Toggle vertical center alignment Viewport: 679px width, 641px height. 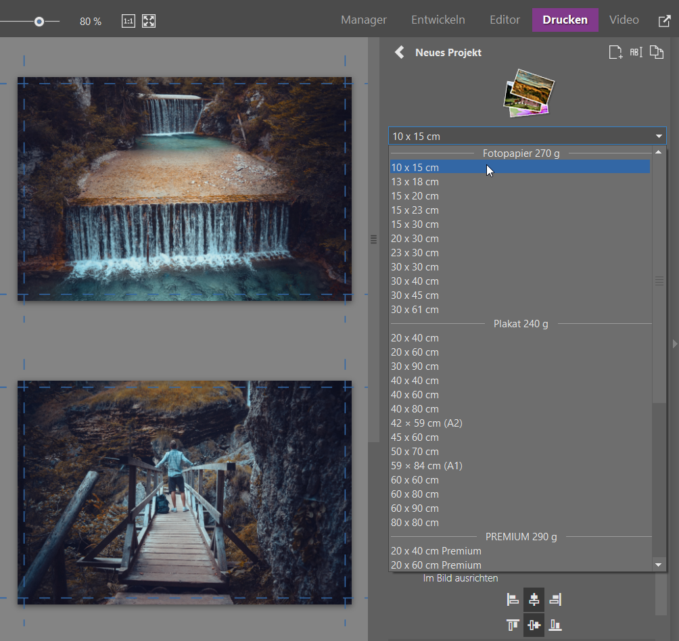coord(534,625)
